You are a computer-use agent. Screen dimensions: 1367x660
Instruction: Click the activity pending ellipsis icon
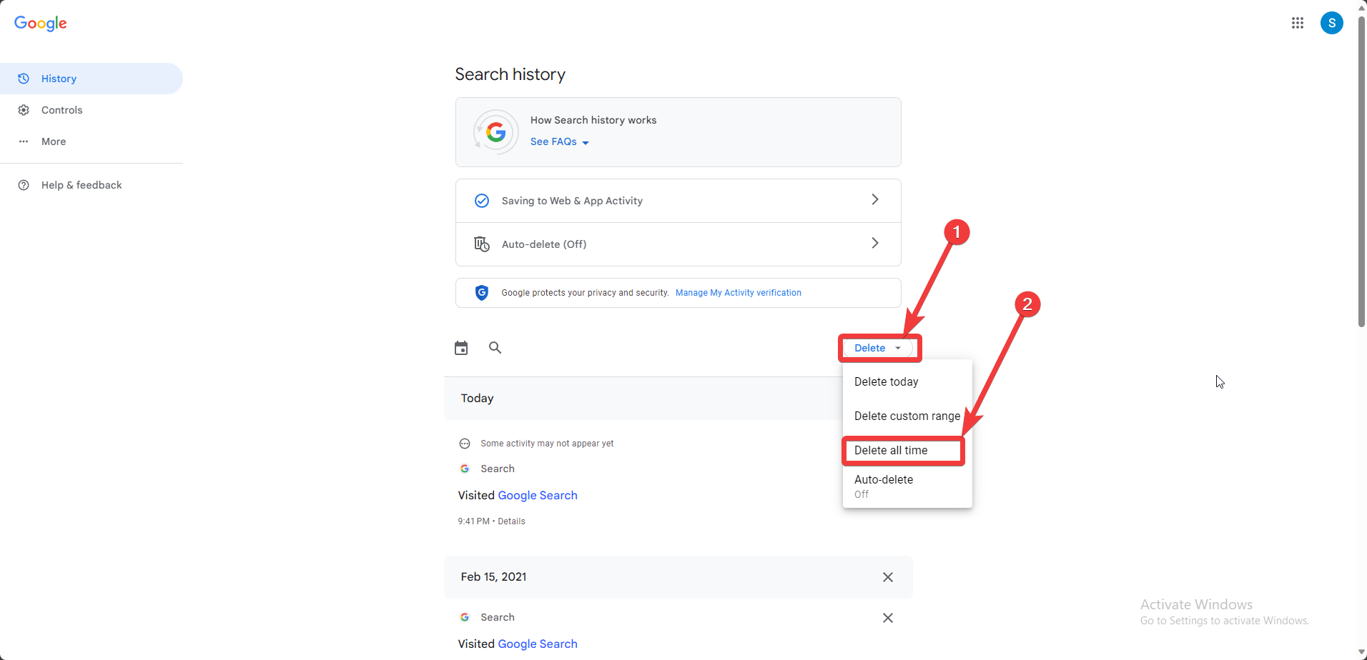click(x=465, y=444)
